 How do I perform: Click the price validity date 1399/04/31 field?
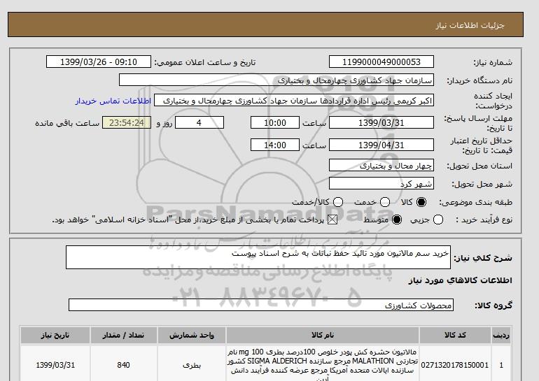381,145
